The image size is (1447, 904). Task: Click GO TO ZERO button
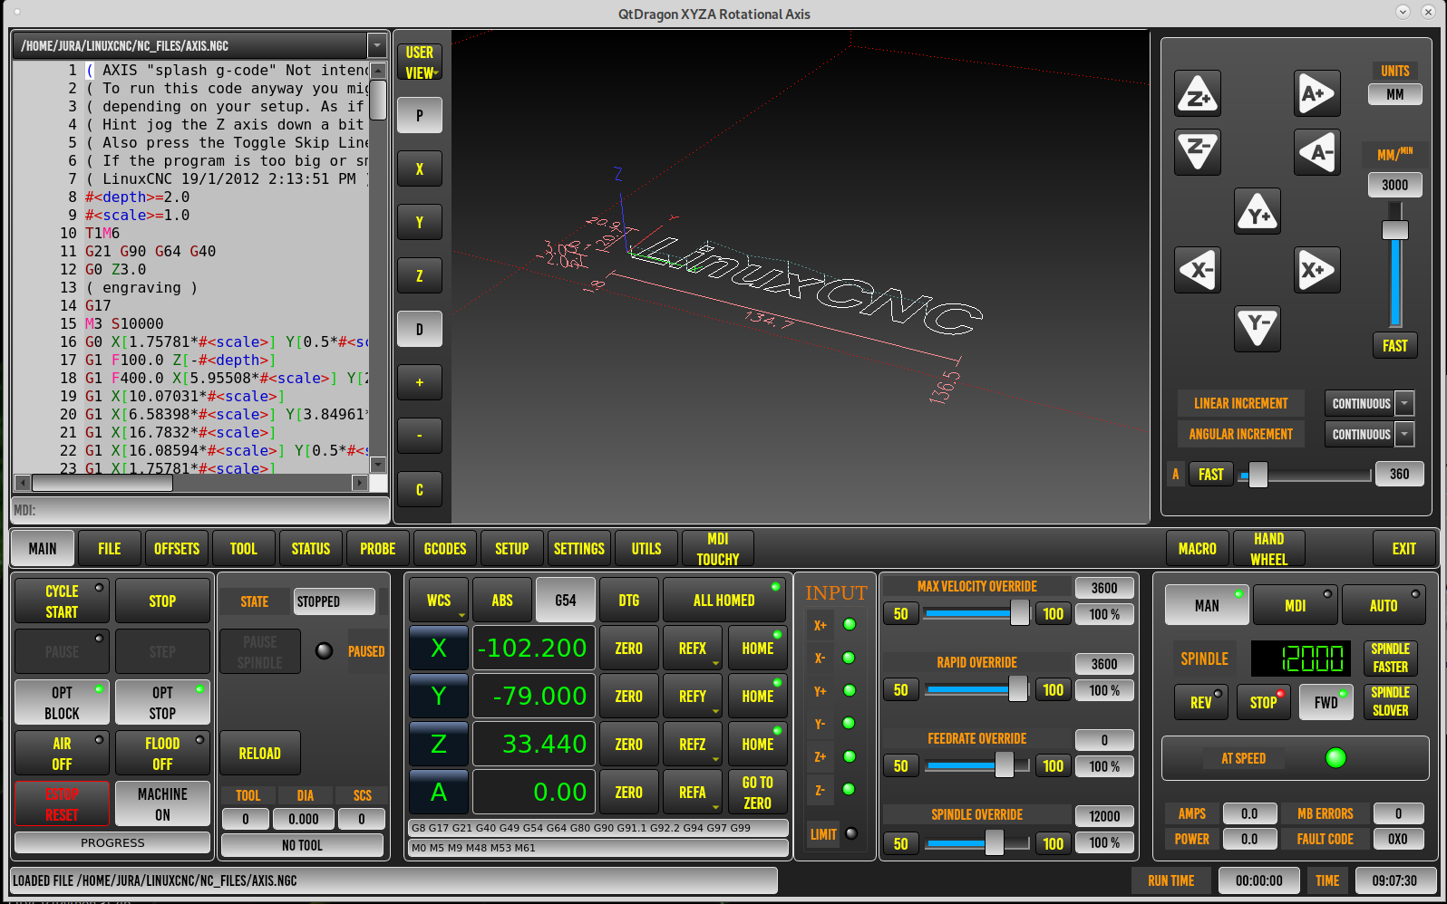758,793
